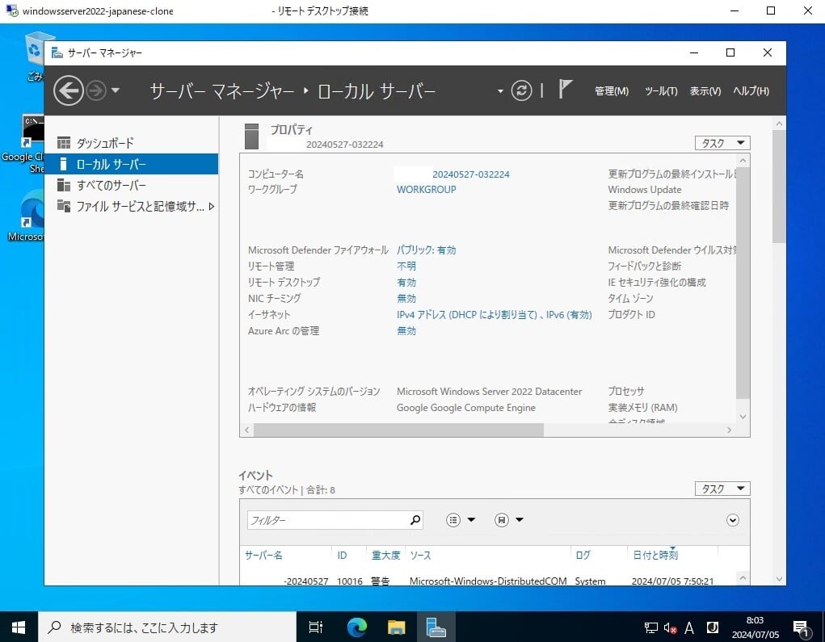Screen dimensions: 825x642
Task: Open the ヘルプ(H) menu
Action: pyautogui.click(x=751, y=91)
